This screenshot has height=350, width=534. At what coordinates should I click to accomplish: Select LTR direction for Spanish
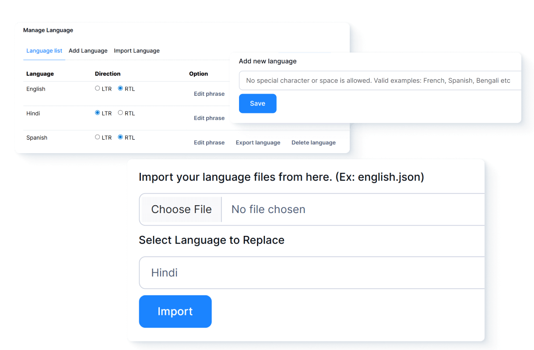pos(98,137)
